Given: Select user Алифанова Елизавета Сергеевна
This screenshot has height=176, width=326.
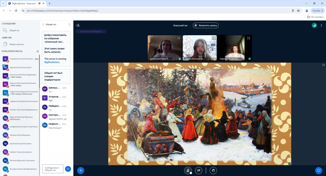Looking at the screenshot, I should [x=20, y=127].
